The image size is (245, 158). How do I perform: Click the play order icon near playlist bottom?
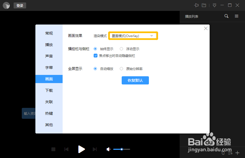point(230,153)
